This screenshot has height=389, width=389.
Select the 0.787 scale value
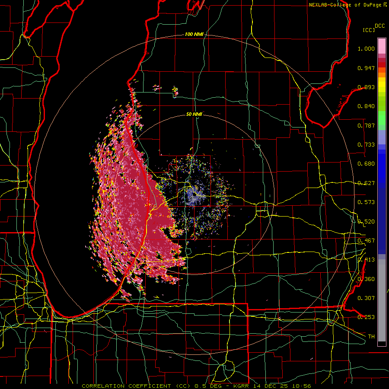pyautogui.click(x=366, y=125)
